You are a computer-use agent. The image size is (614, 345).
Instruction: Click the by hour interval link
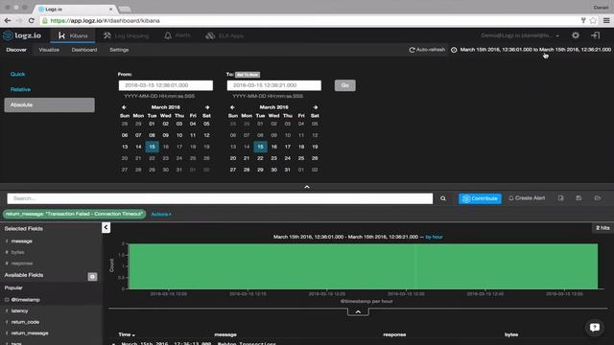[x=434, y=237]
